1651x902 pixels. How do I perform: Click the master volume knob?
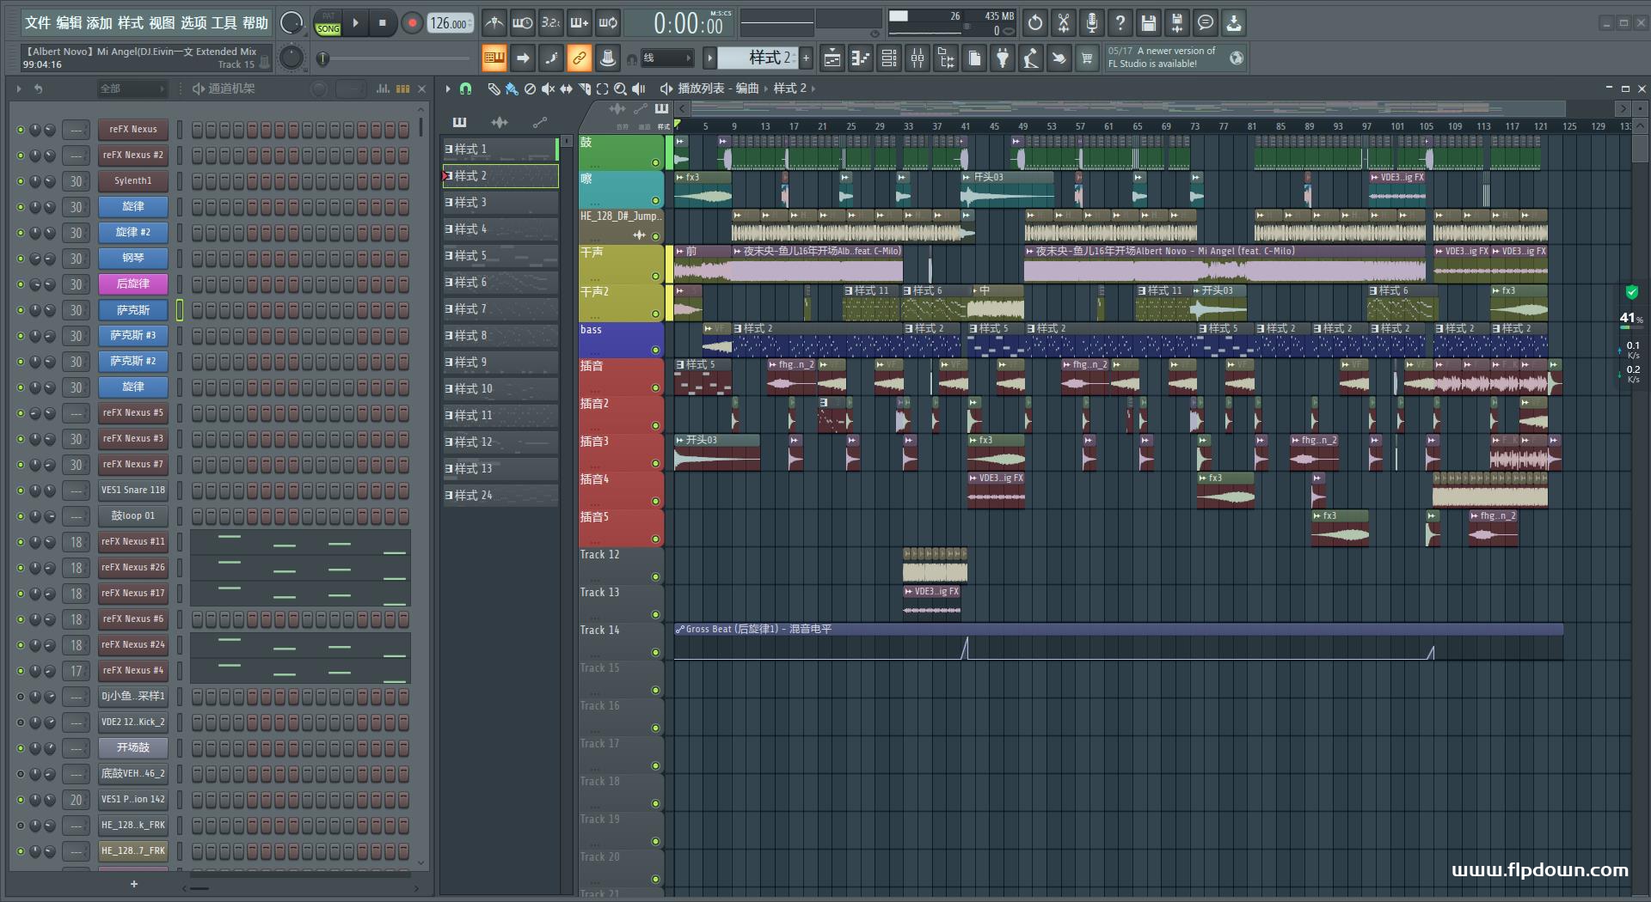pyautogui.click(x=292, y=23)
